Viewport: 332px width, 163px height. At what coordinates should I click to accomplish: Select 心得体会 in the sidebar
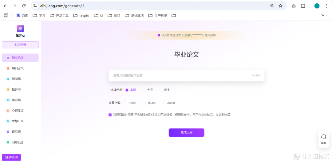click(x=20, y=110)
